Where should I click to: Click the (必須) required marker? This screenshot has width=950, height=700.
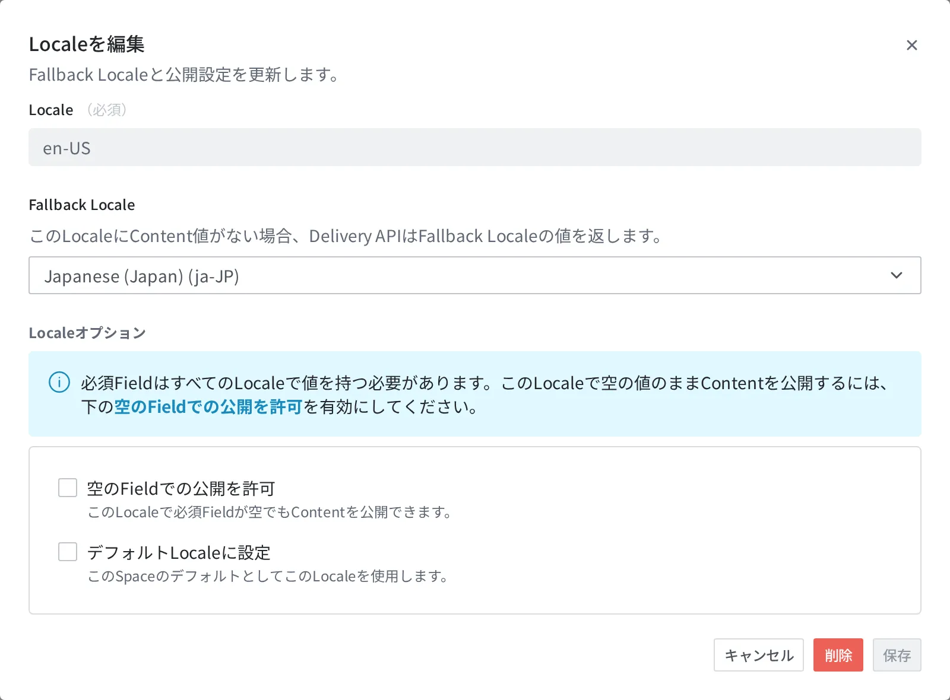click(107, 110)
